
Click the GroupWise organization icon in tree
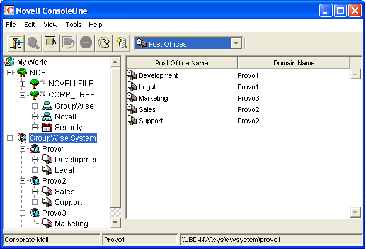[x=47, y=106]
